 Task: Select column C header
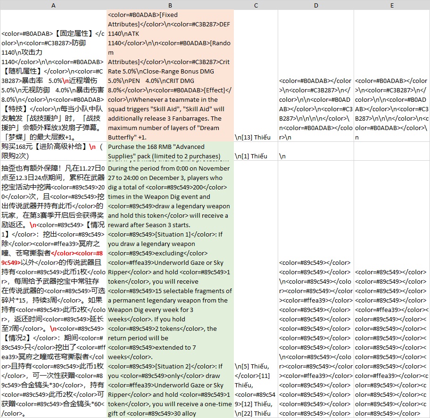(256, 5)
